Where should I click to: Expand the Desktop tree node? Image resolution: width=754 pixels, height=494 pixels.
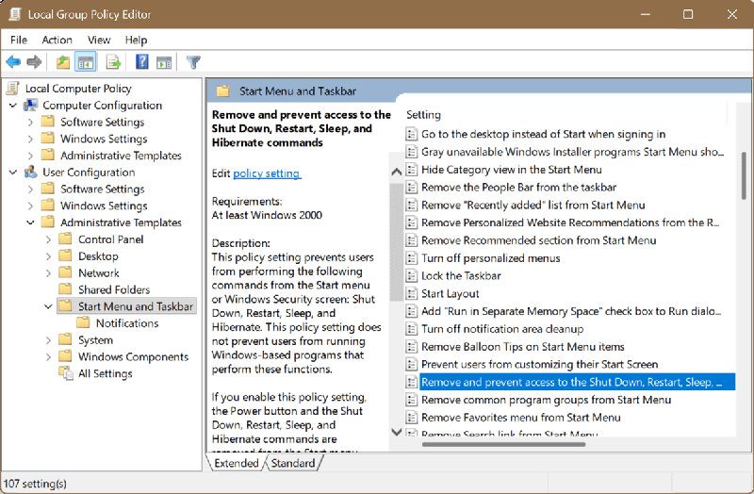[48, 256]
